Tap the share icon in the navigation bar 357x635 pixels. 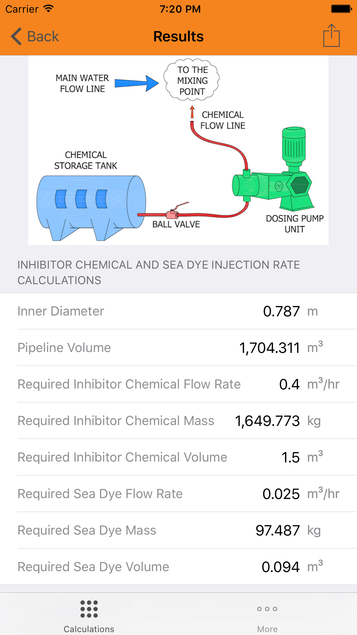[x=331, y=36]
